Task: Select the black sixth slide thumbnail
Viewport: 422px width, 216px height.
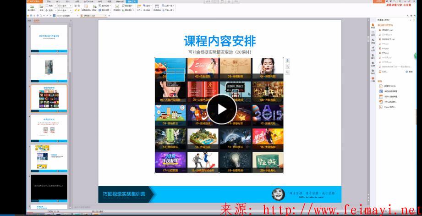Action: tap(49, 188)
